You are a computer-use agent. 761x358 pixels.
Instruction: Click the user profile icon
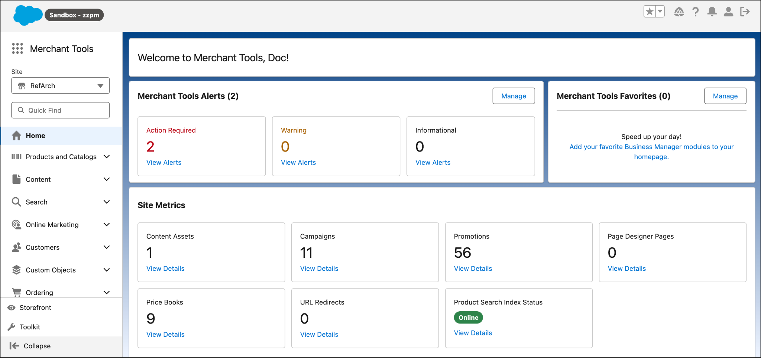[728, 12]
